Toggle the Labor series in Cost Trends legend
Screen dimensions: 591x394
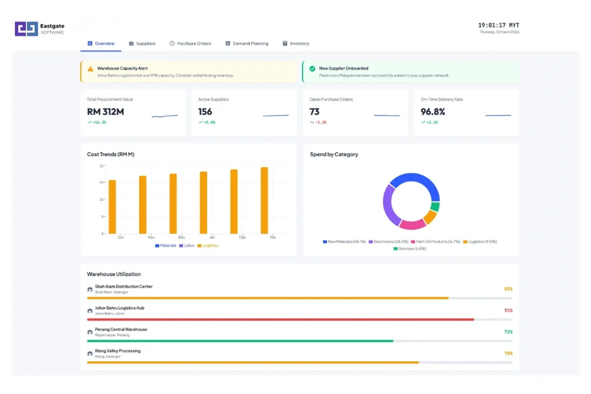[x=187, y=246]
